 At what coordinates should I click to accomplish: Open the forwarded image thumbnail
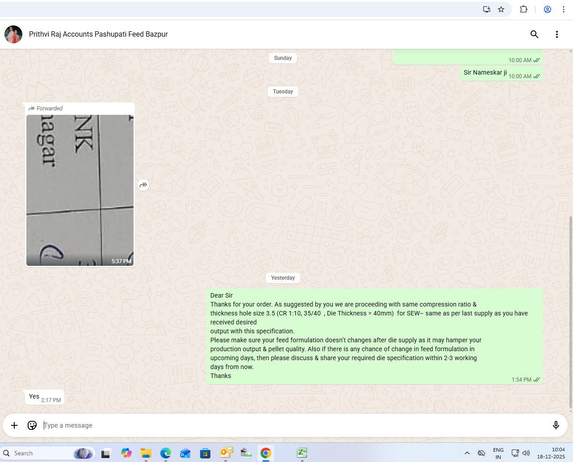[80, 190]
